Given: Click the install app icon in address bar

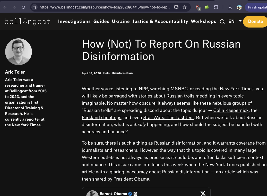Looking at the screenshot, I should pos(176,7).
